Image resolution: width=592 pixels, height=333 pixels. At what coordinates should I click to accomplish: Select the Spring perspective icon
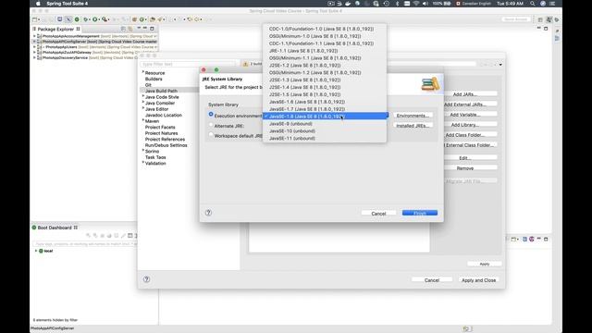pos(549,19)
